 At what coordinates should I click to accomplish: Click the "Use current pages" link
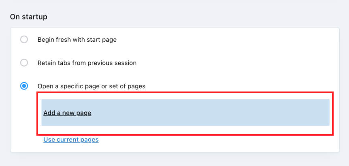coord(71,140)
